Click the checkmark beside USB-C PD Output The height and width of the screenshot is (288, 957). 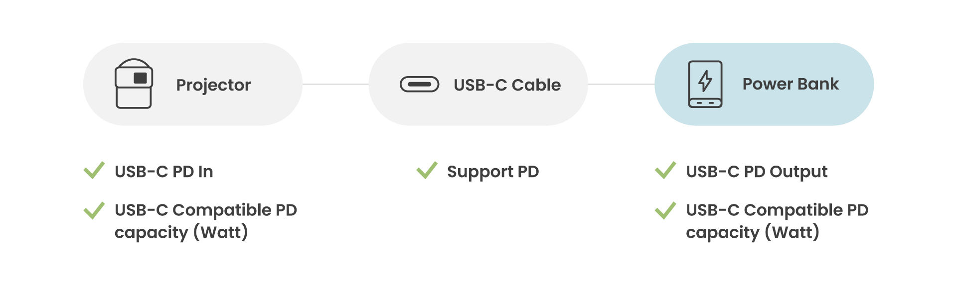point(665,171)
